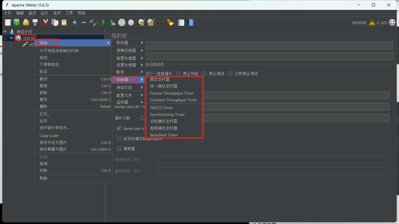
Task: Choose Synchronizing Timer
Action: coord(174,114)
